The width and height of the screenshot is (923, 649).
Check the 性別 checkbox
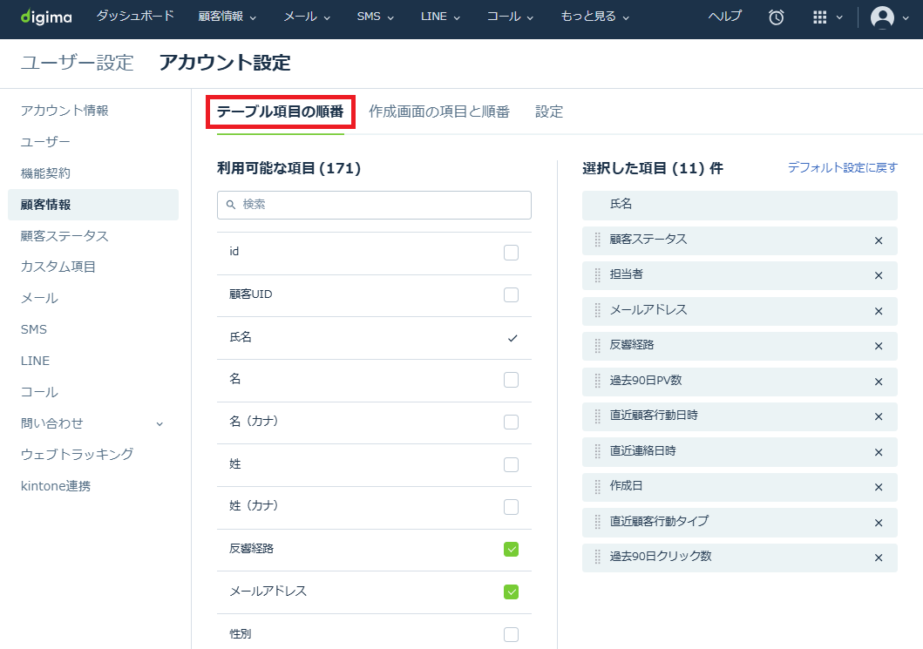pyautogui.click(x=511, y=634)
